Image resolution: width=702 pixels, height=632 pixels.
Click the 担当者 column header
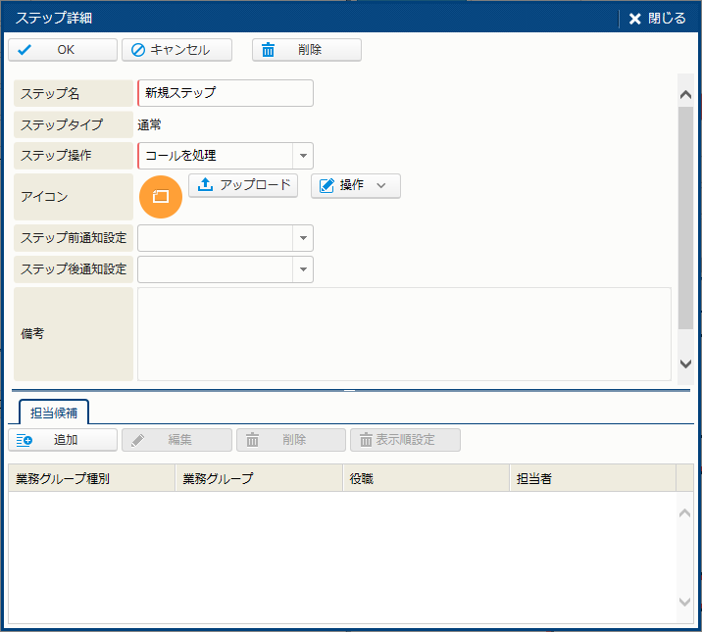coord(592,478)
